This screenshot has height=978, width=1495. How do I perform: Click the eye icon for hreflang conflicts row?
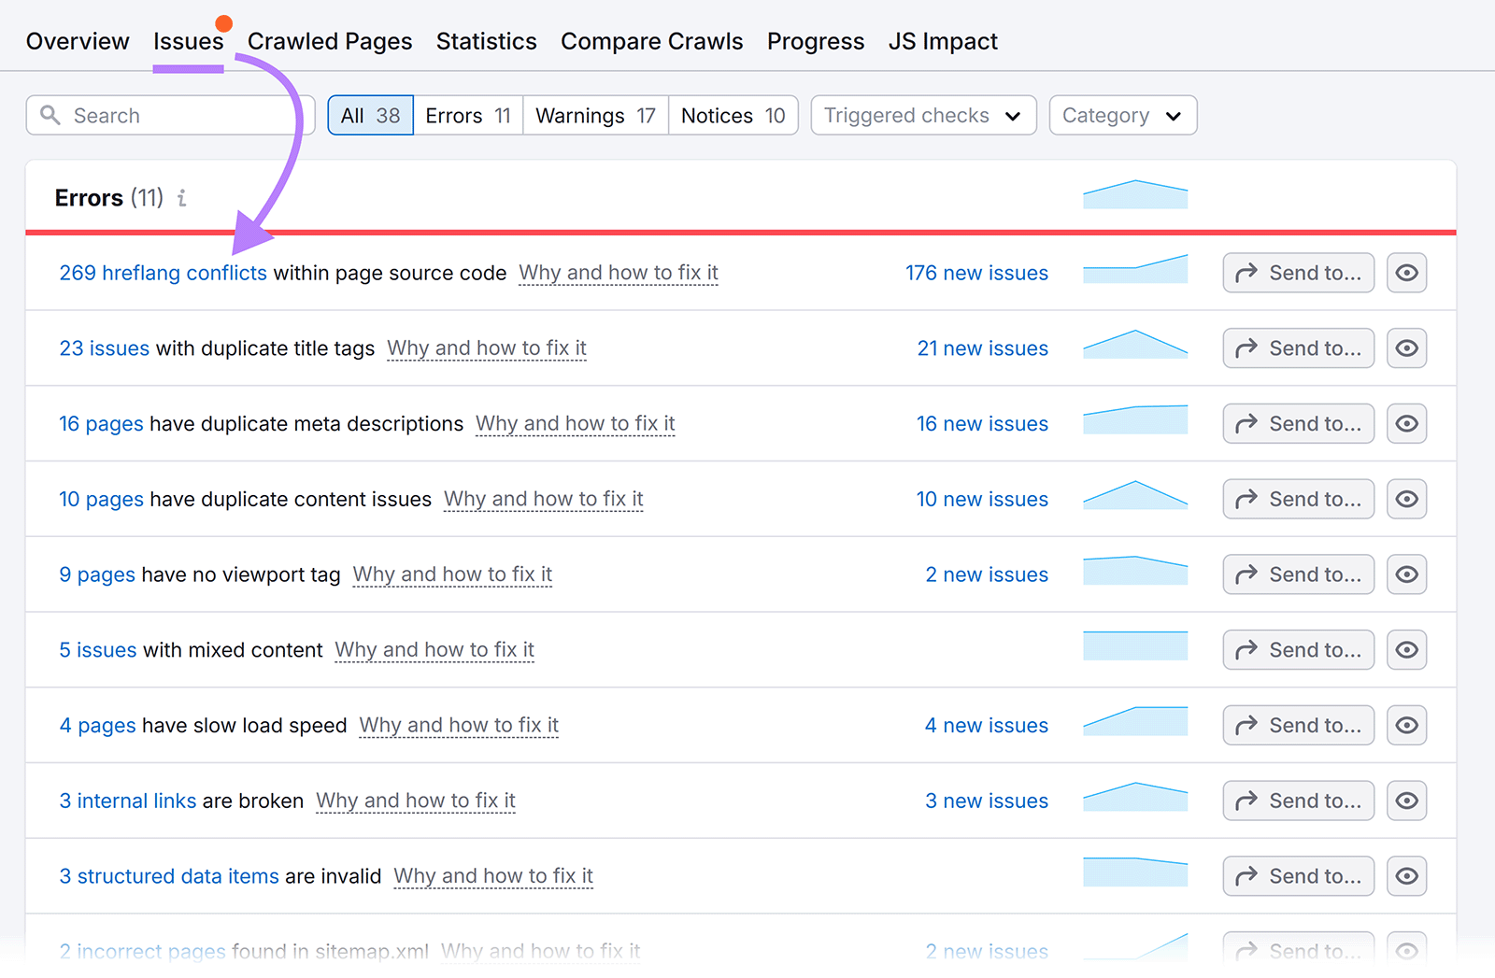[x=1406, y=272]
